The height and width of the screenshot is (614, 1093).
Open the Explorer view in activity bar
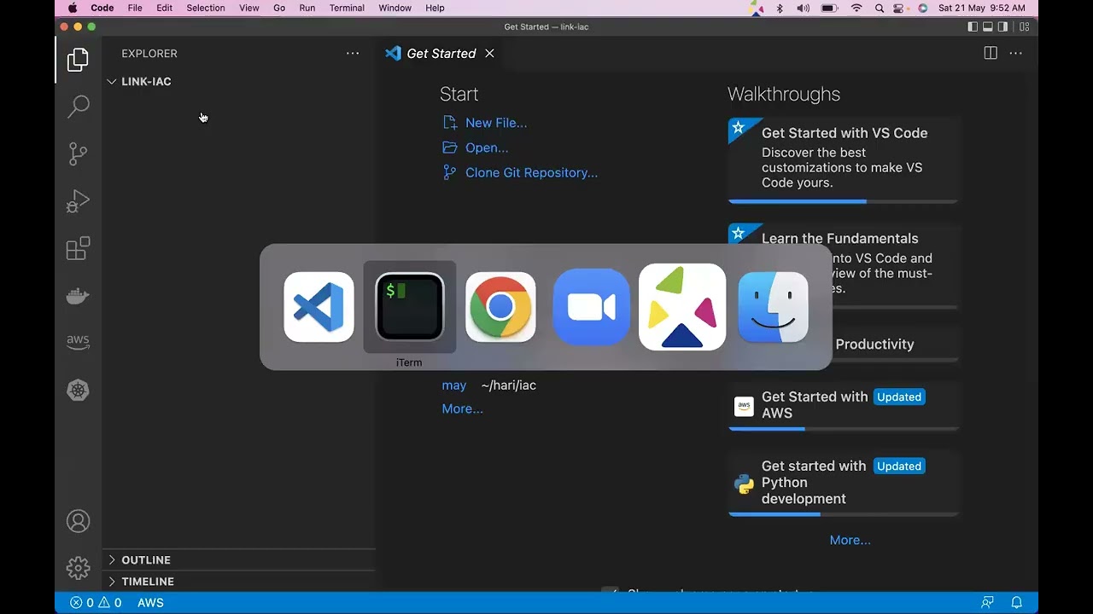[x=78, y=60]
